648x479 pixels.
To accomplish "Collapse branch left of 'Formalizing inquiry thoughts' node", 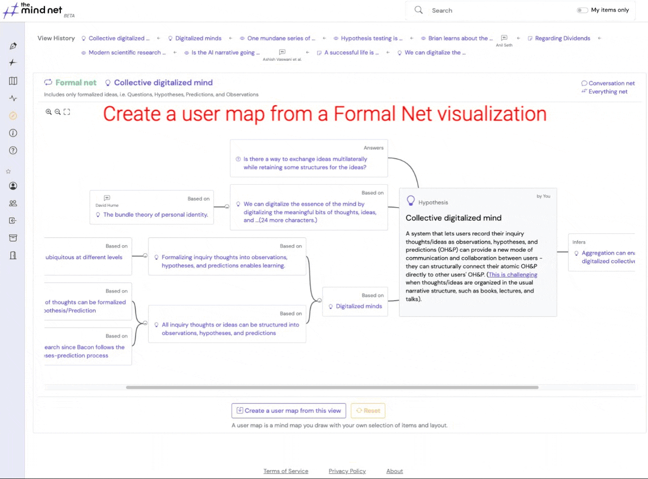I will (x=145, y=256).
